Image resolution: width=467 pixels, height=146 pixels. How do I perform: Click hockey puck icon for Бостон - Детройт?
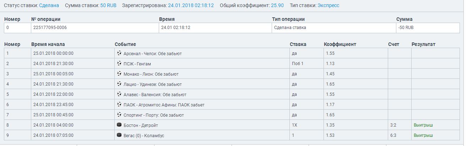click(x=119, y=125)
